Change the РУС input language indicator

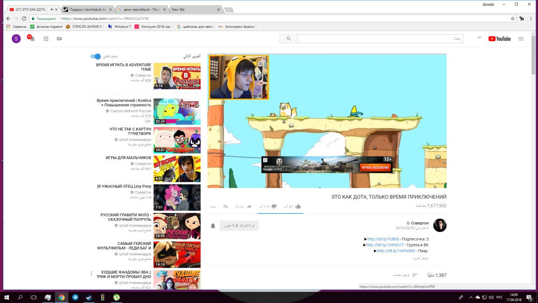click(x=500, y=297)
